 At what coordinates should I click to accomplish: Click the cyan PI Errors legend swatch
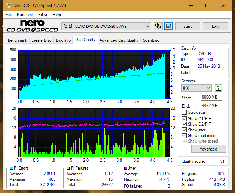[11, 168]
